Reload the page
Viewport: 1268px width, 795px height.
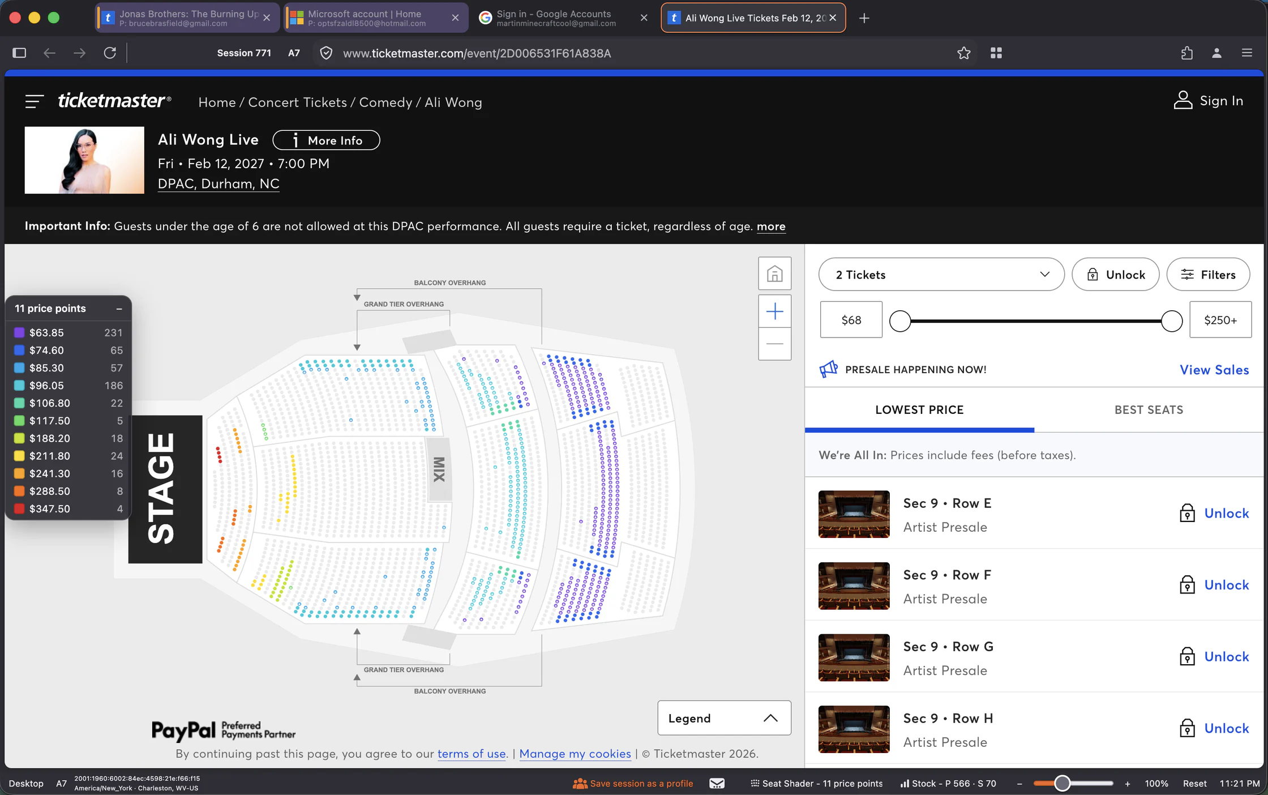coord(110,53)
